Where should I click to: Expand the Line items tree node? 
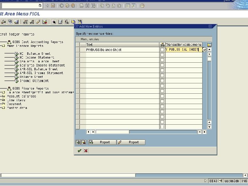pyautogui.click(x=3, y=100)
